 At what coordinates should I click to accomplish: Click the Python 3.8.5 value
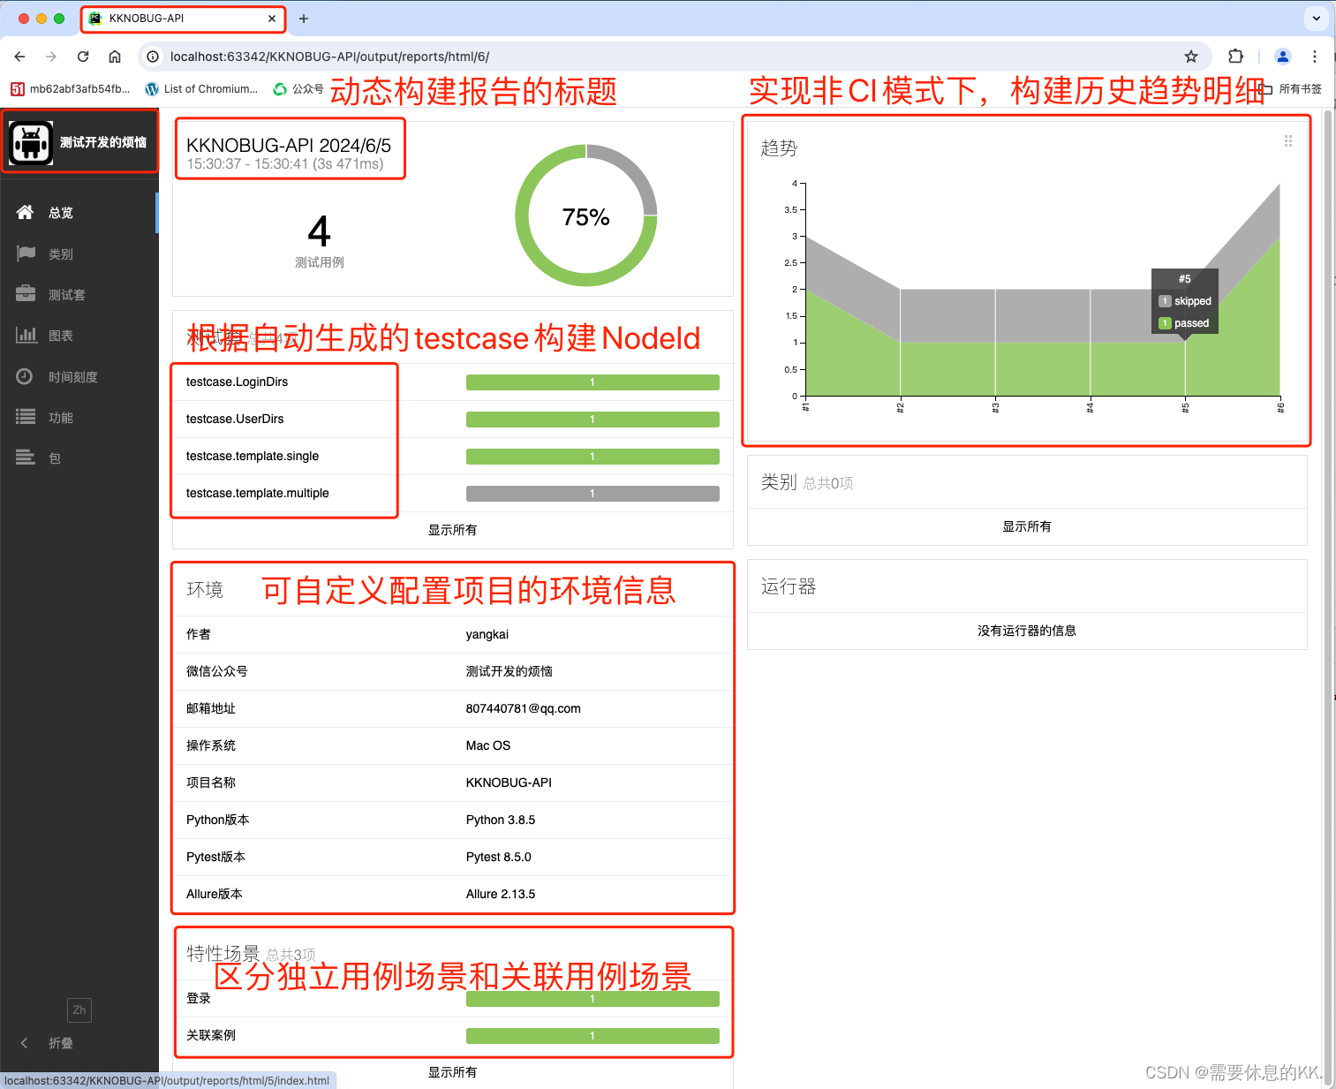click(501, 820)
